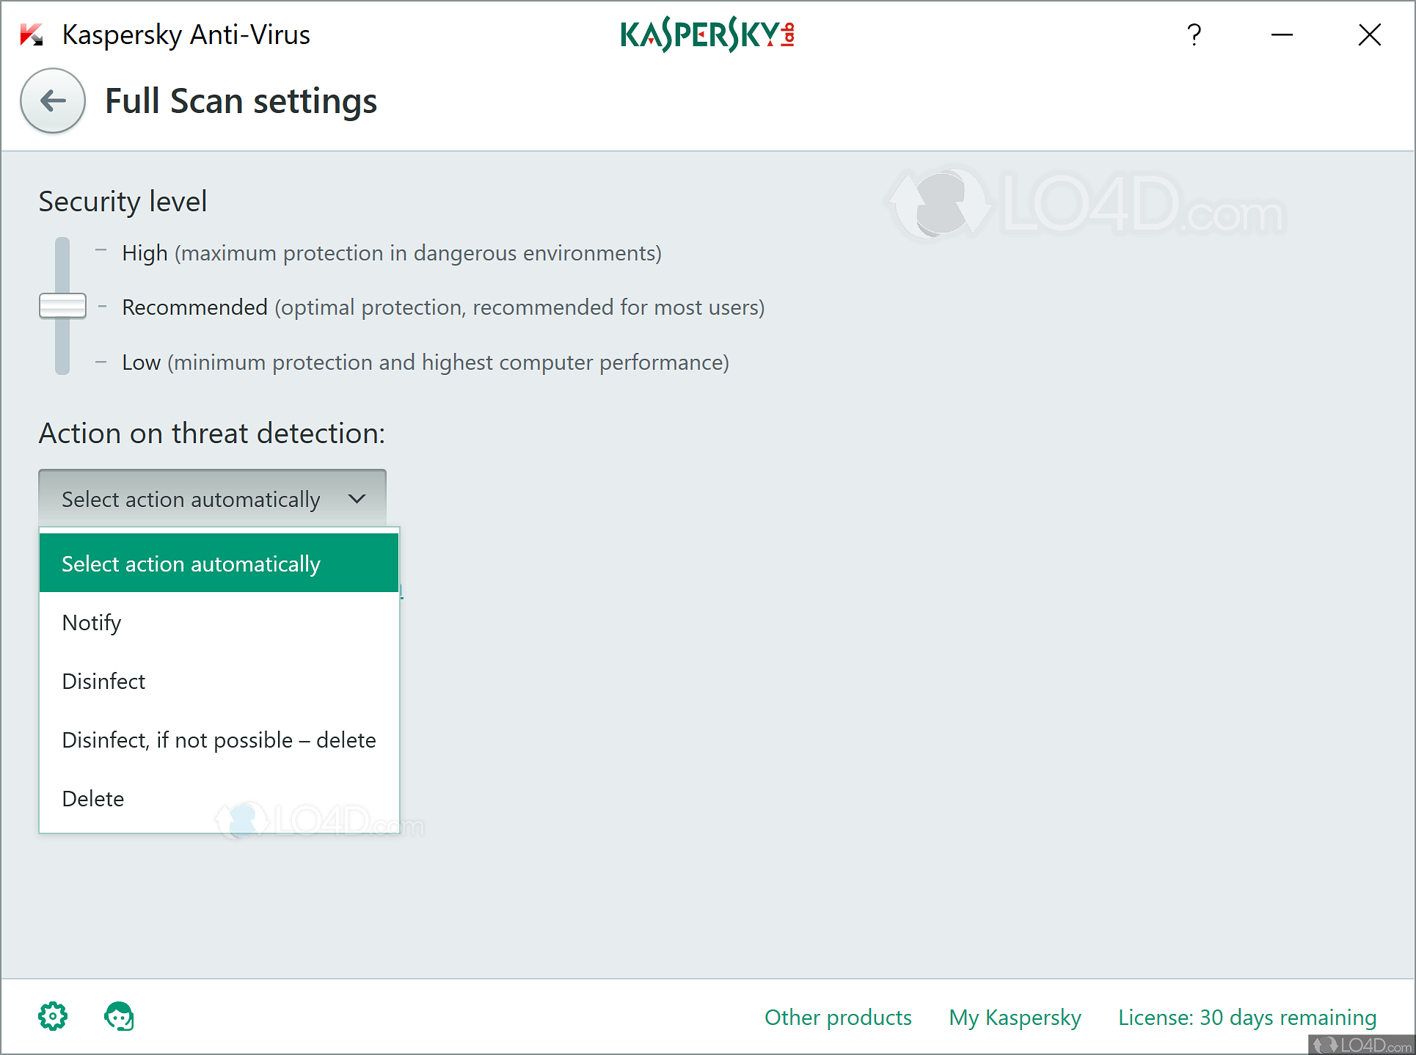Choose Delete from the action list
Image resolution: width=1416 pixels, height=1055 pixels.
pyautogui.click(x=219, y=798)
